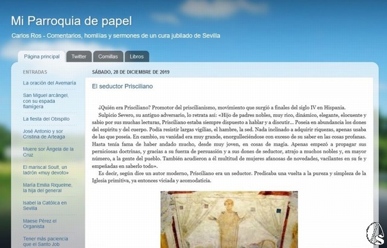
Task: Open the Página principal tab
Action: 42,56
